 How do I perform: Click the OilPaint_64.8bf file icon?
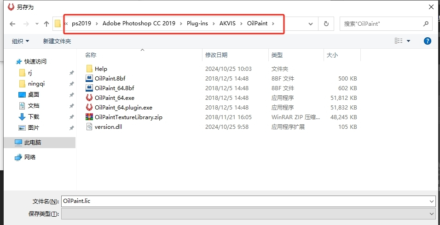pos(89,88)
